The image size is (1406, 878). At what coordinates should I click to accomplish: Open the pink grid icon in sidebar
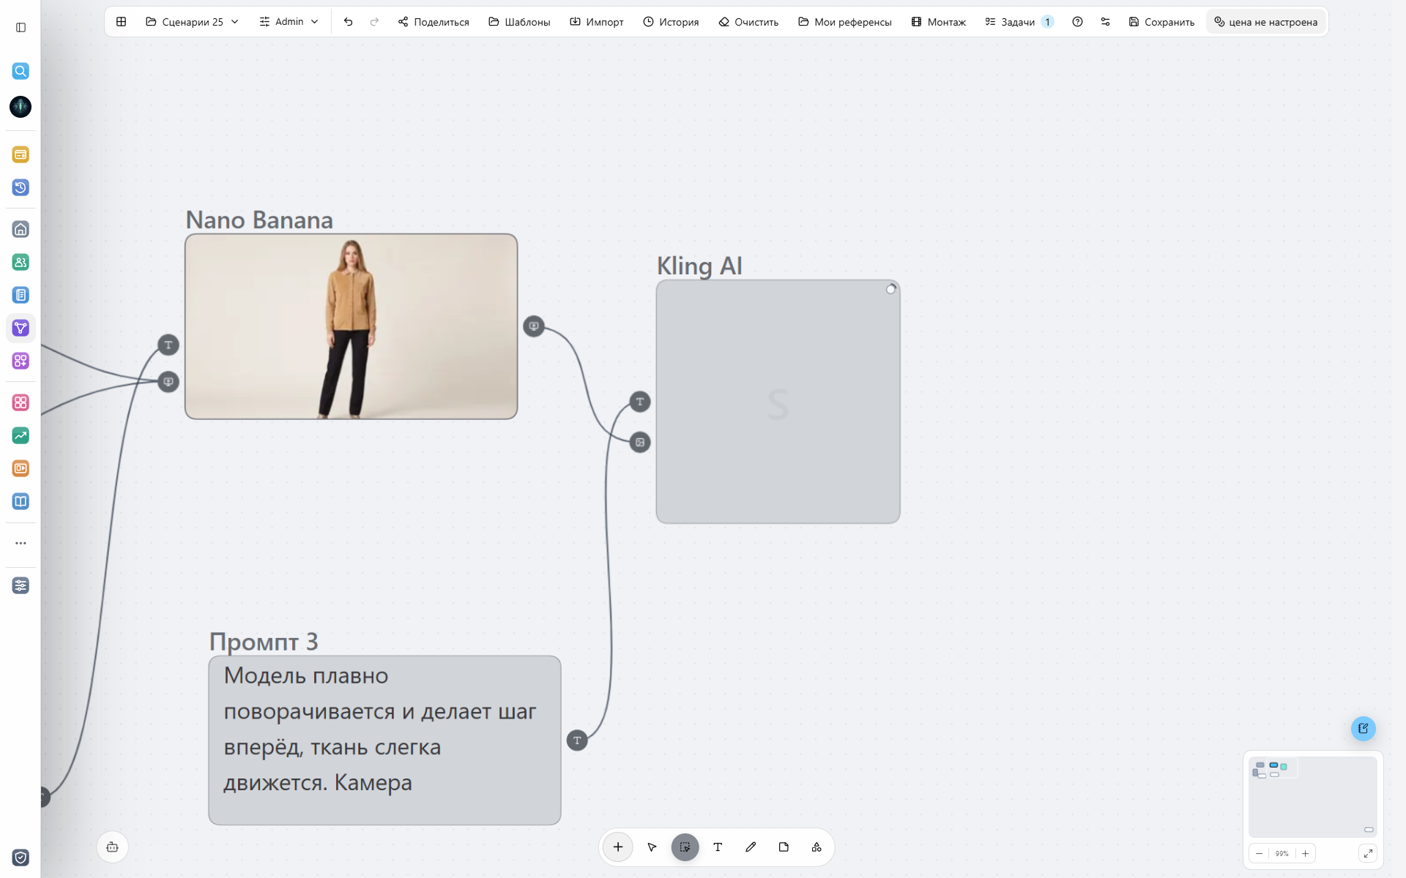(x=21, y=402)
